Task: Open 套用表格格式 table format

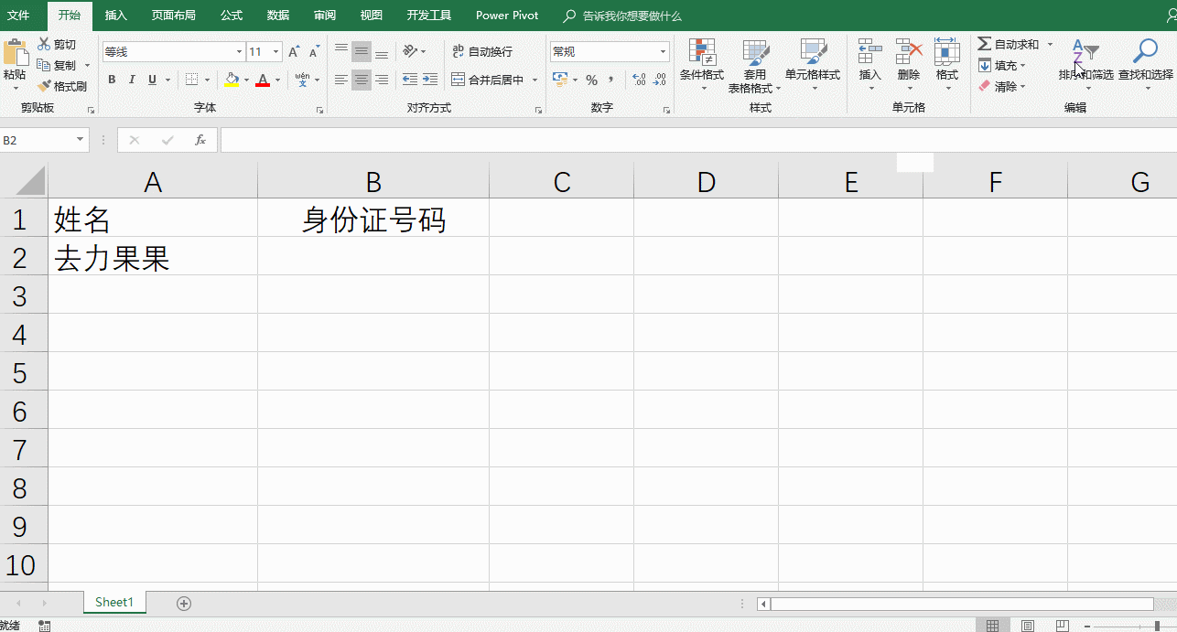Action: pos(754,66)
